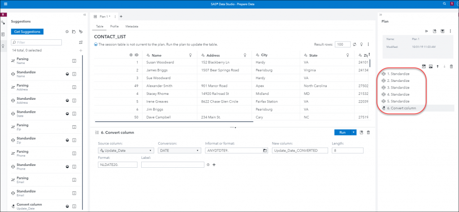
Task: Switch to the Metadata tab
Action: pos(132,26)
